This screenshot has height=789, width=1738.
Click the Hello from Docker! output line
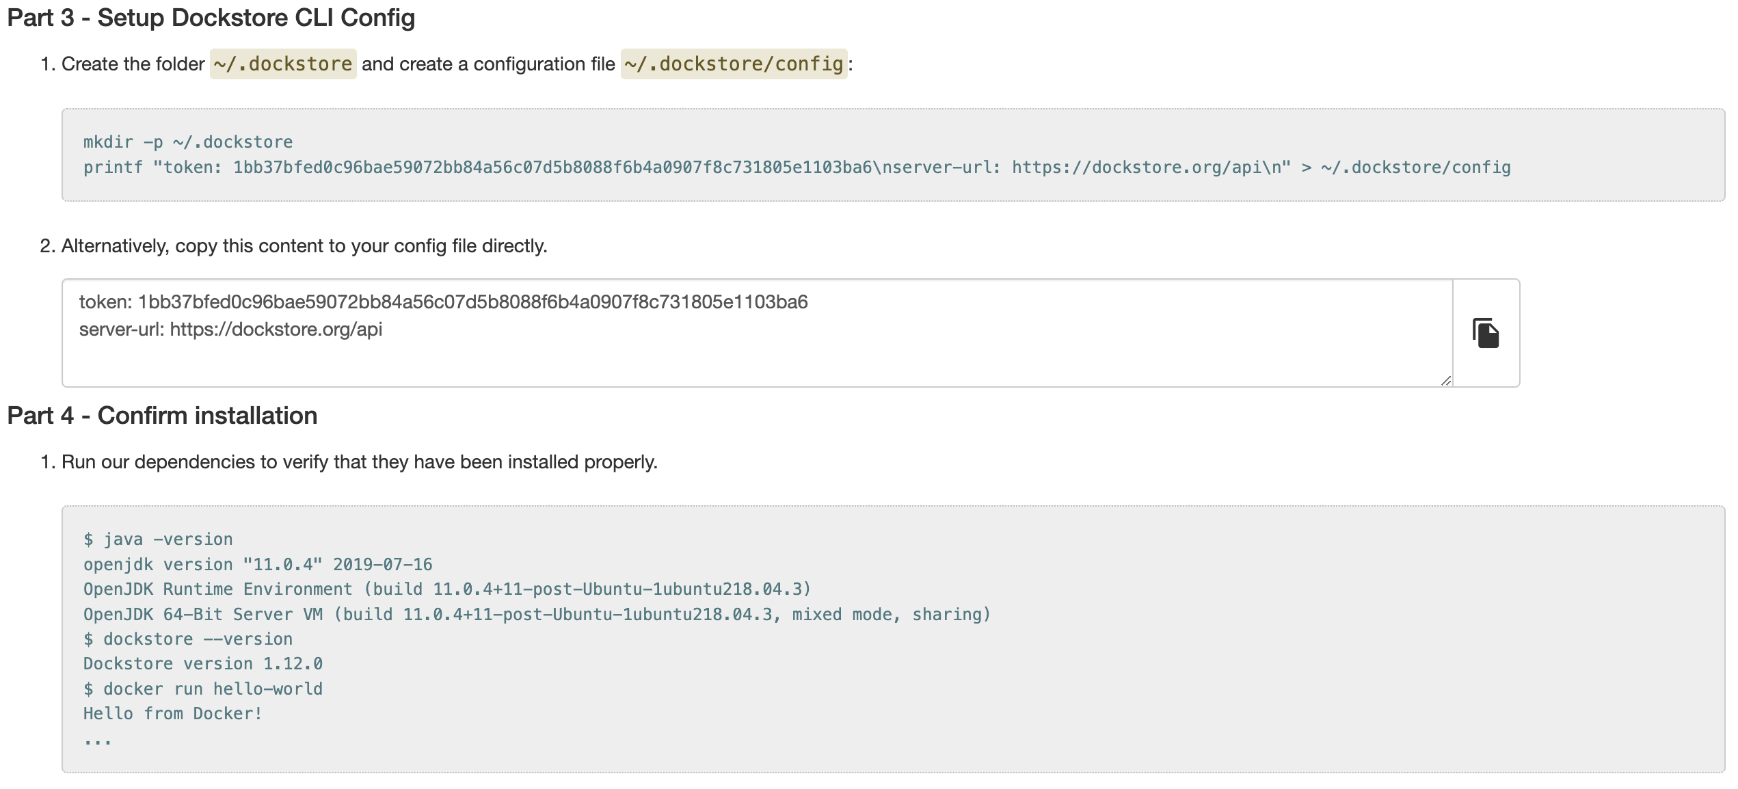click(x=173, y=714)
